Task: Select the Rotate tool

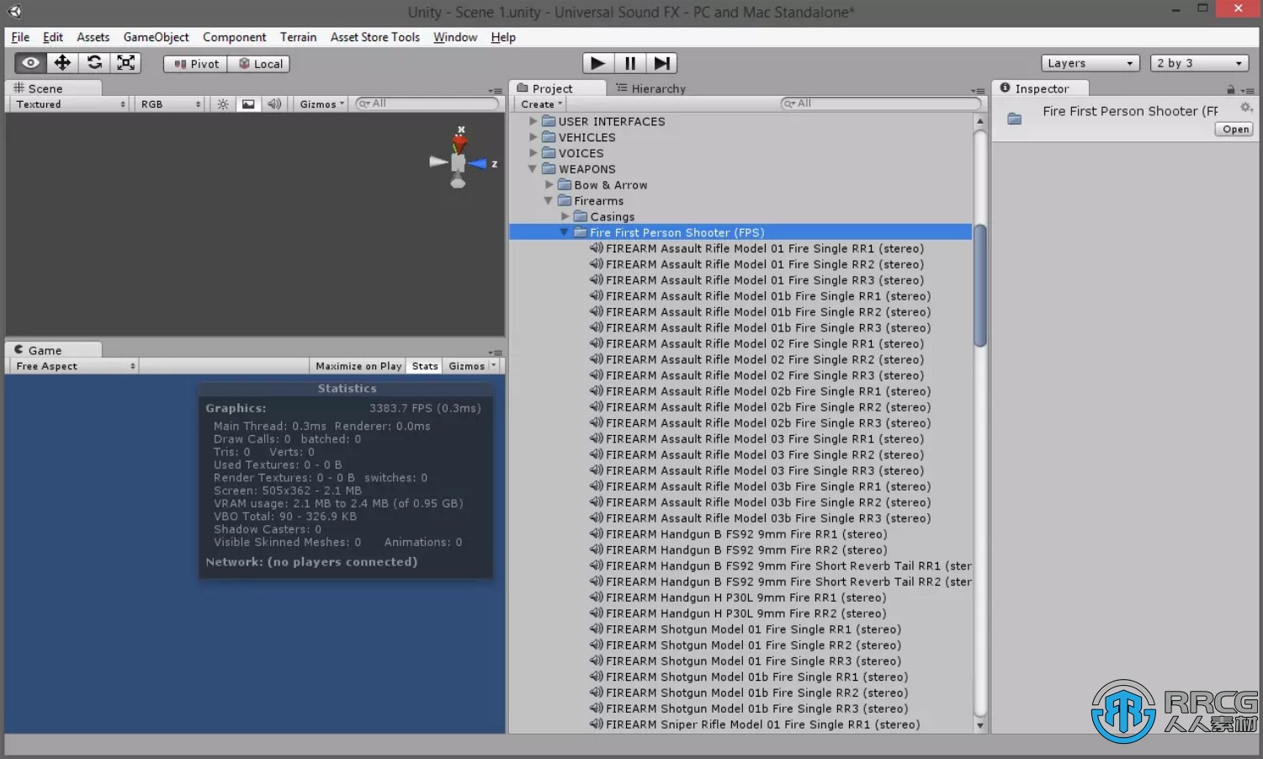Action: click(94, 63)
